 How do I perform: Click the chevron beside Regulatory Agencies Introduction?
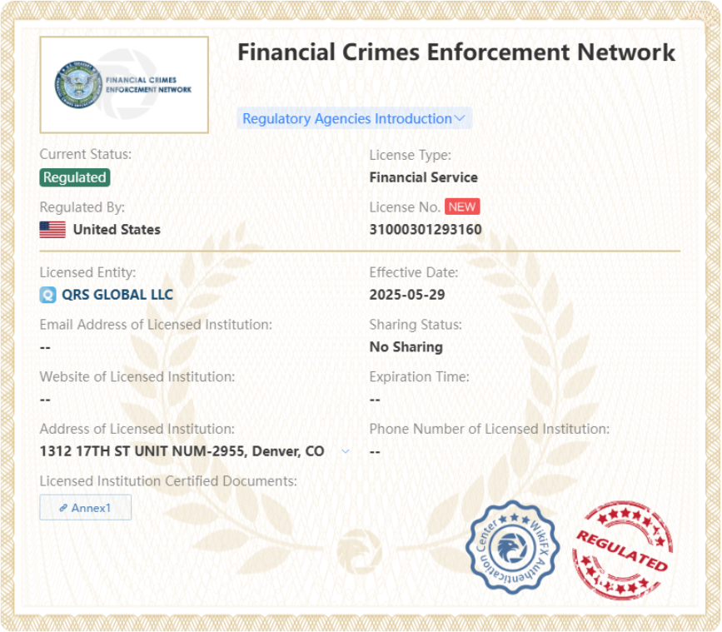460,118
